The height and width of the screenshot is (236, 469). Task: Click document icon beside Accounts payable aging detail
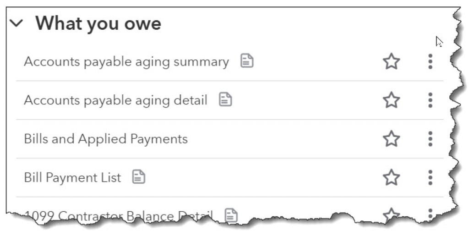click(x=225, y=99)
